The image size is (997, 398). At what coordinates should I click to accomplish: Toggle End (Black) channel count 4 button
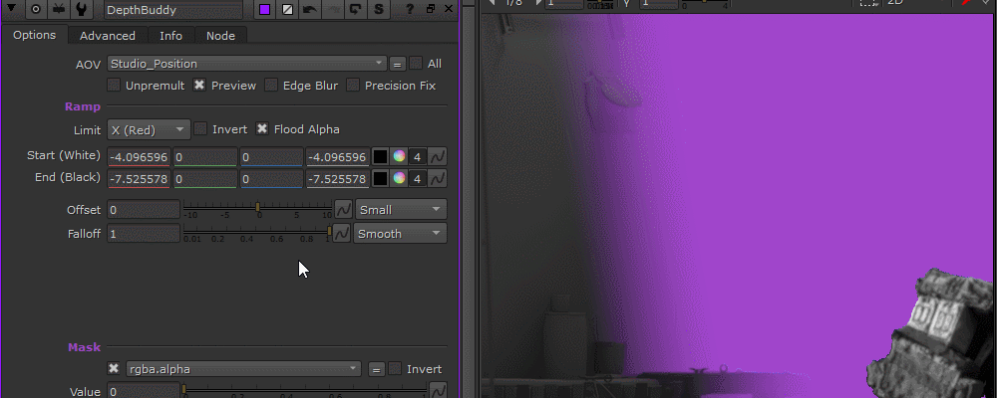417,179
